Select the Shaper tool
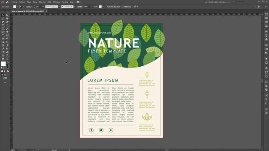The image size is (269, 151). (x=3, y=32)
